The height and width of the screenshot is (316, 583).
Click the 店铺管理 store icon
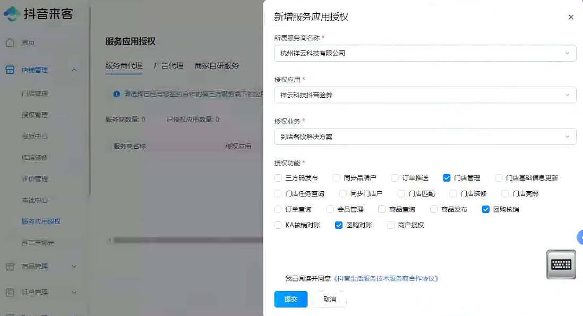(x=10, y=70)
